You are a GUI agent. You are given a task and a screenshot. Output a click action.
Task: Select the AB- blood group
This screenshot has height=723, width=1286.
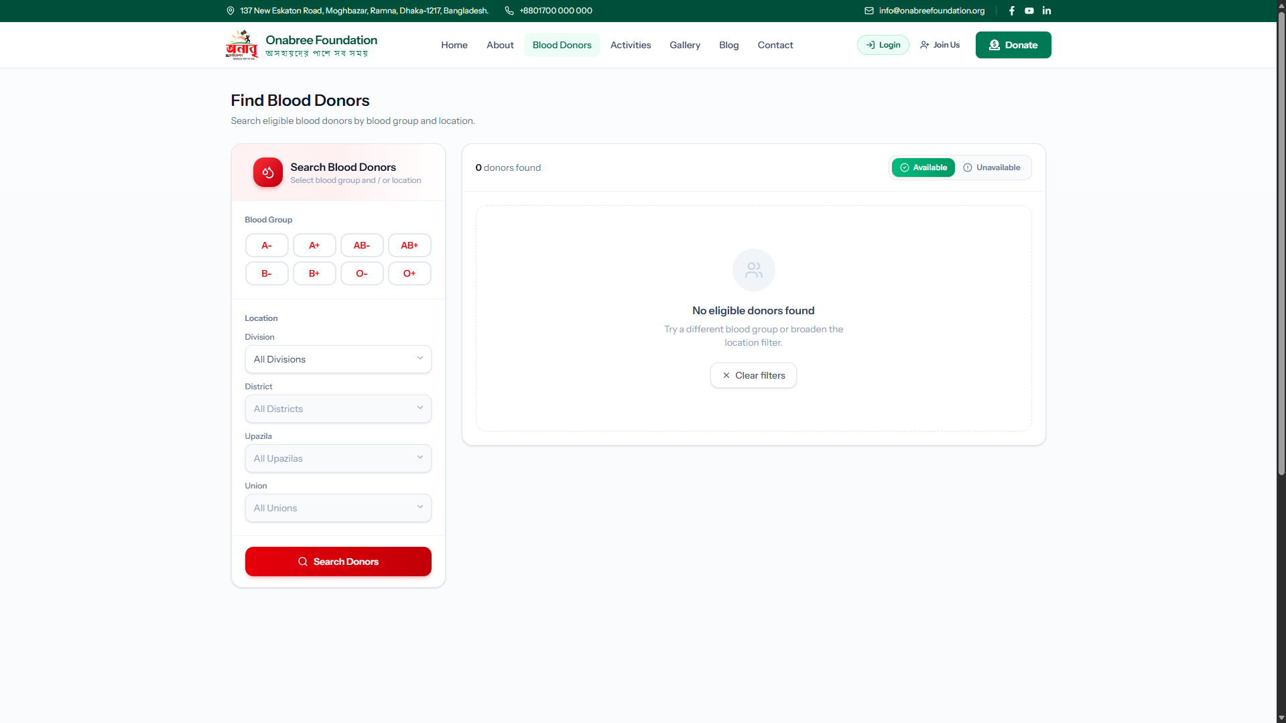(362, 245)
